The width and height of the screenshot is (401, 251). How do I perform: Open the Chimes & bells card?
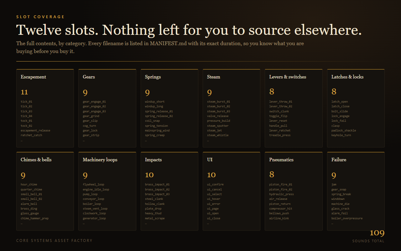45,191
